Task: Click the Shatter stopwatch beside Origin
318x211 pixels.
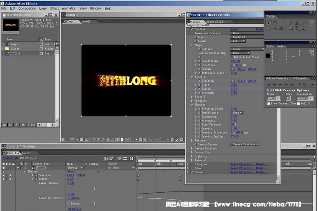Action: click(199, 69)
